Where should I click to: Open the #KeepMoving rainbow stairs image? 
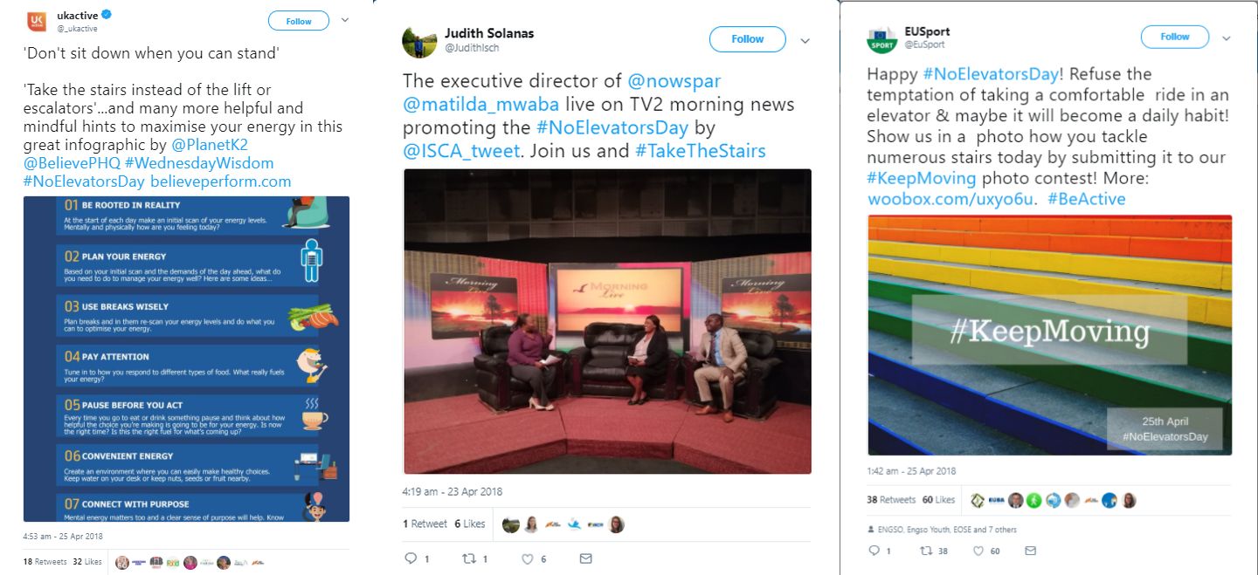(1049, 335)
